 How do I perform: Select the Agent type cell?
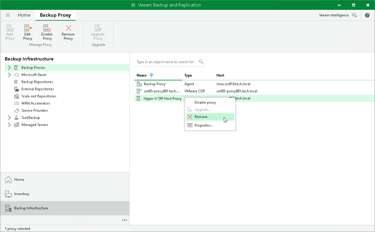point(189,84)
